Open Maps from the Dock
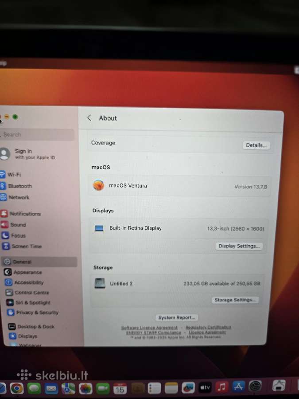 pyautogui.click(x=68, y=388)
